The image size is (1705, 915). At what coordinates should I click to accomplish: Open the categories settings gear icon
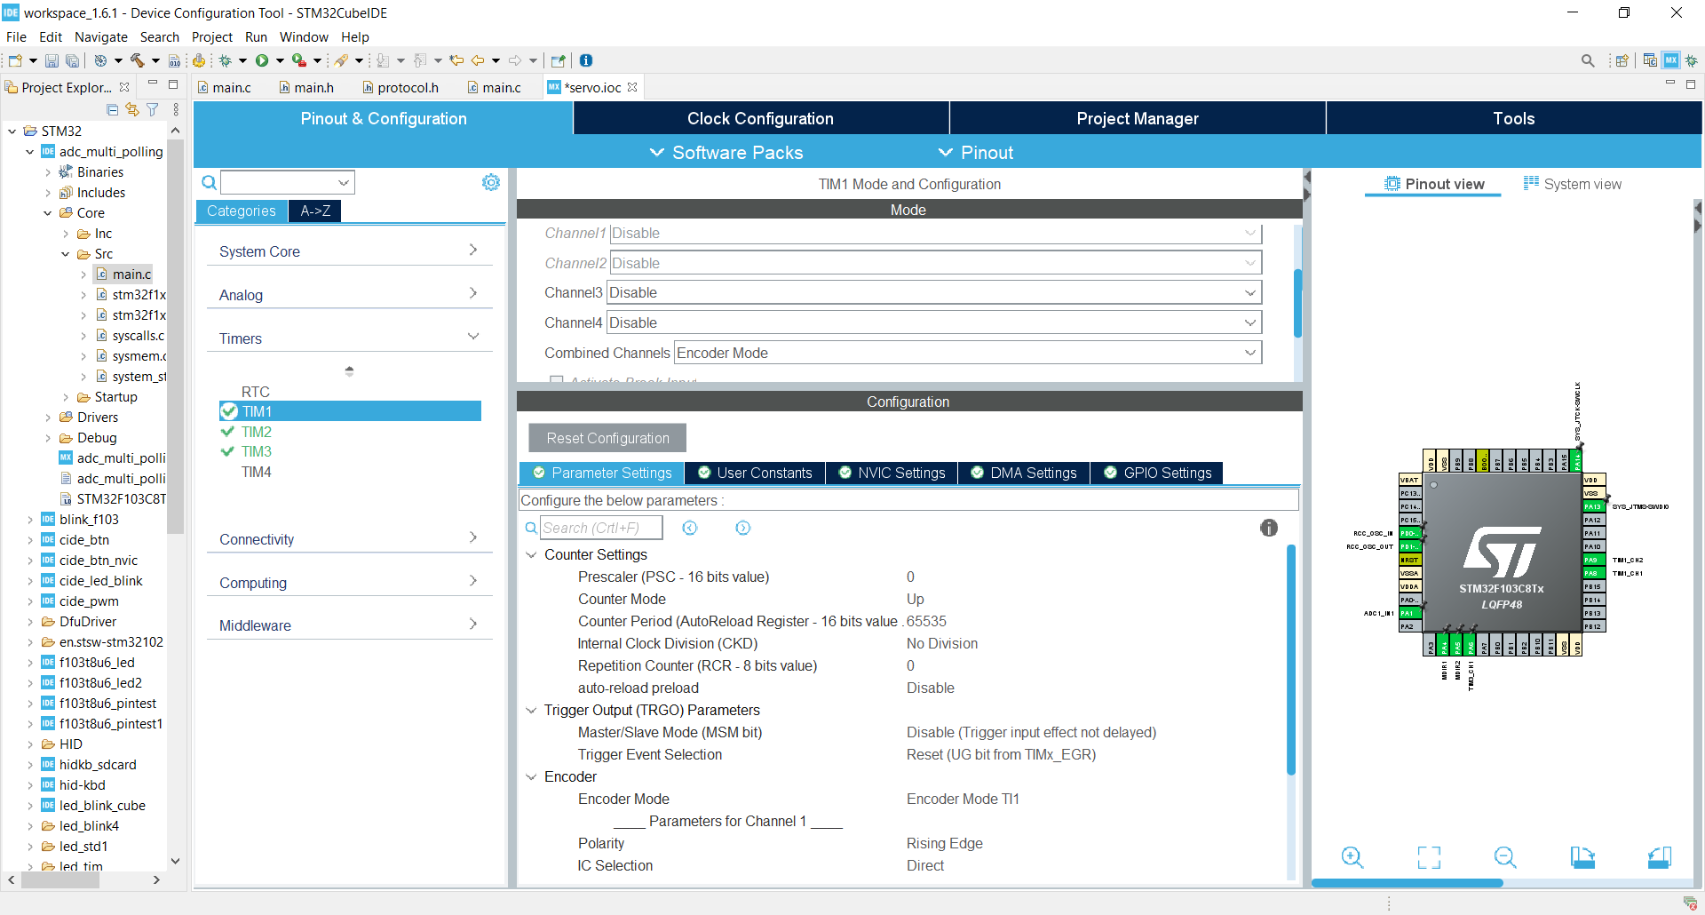(491, 182)
